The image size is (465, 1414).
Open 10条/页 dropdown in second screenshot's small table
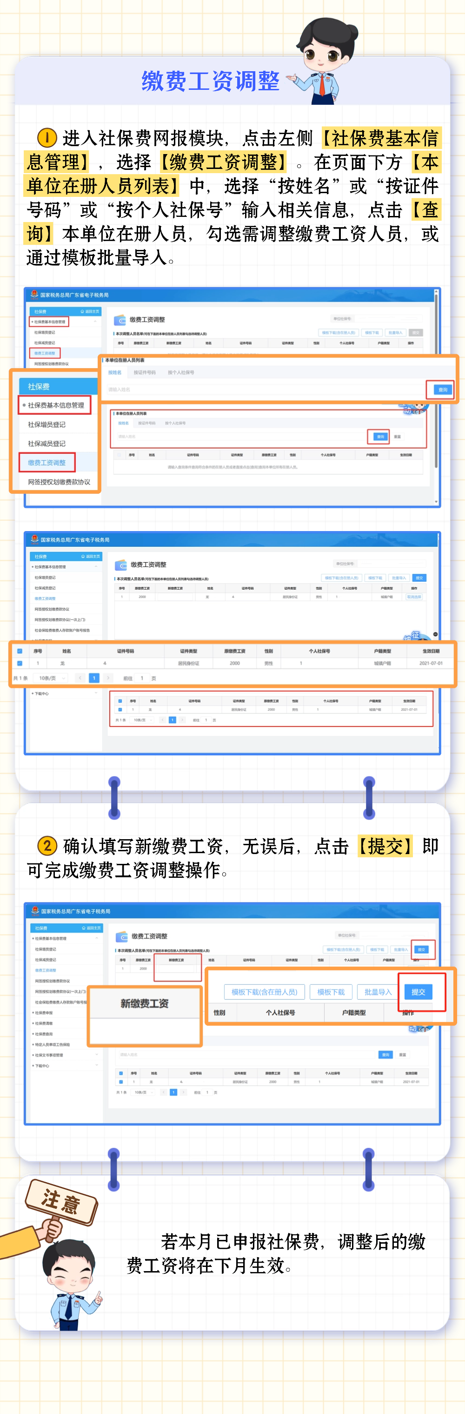tap(142, 720)
